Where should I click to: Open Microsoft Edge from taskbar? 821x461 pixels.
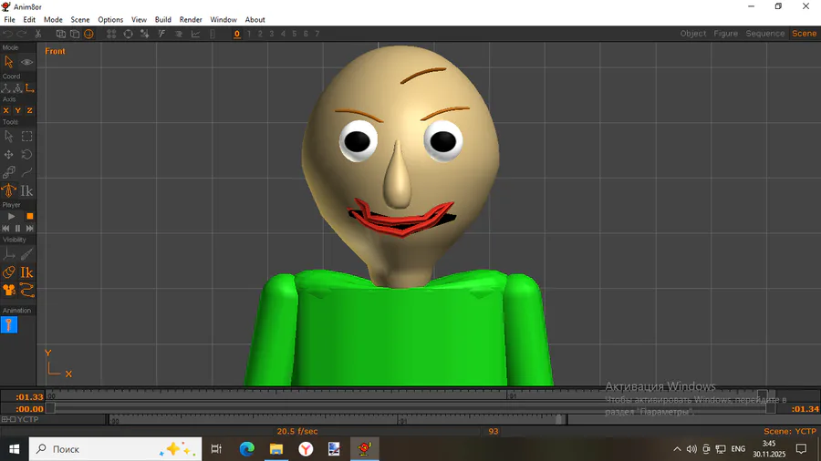pos(246,449)
